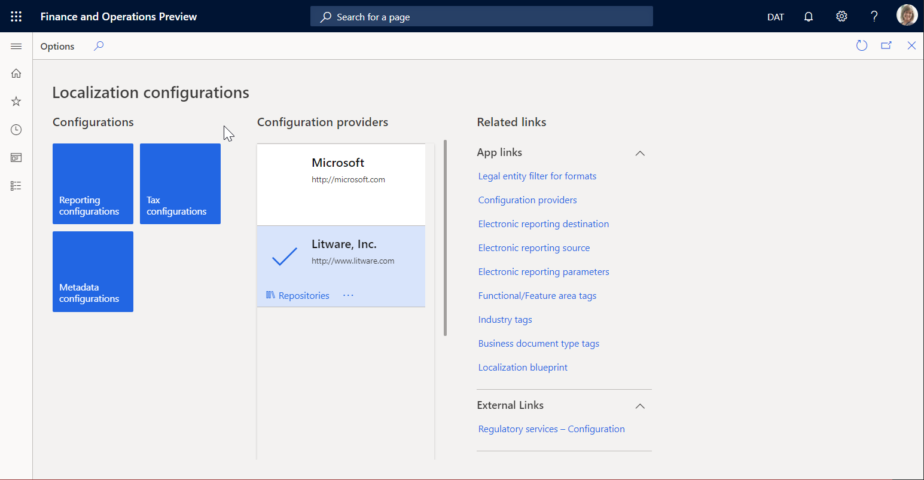The image size is (924, 480).
Task: Open the settings gear icon
Action: coord(841,17)
